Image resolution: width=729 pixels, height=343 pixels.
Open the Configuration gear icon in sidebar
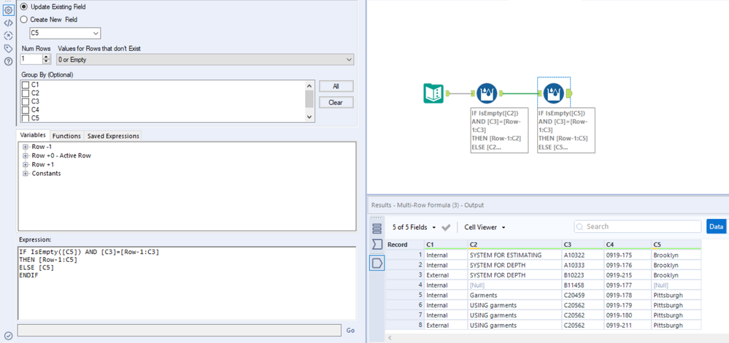coord(8,9)
